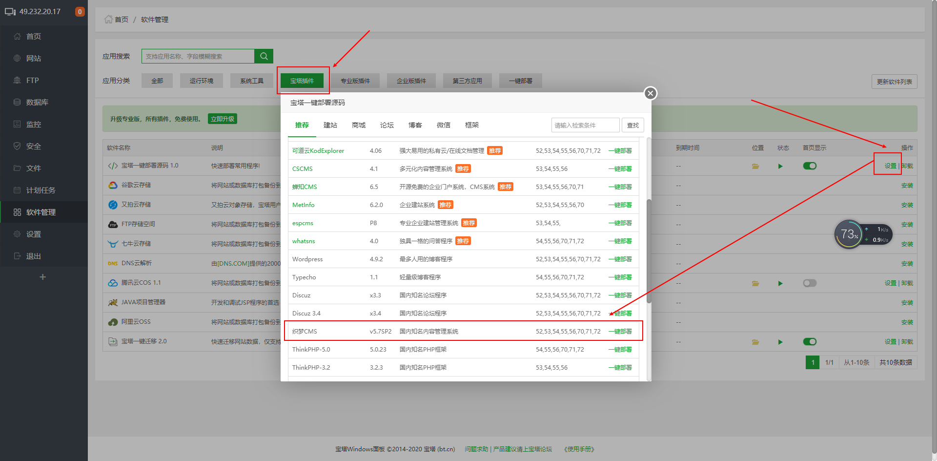Close the one-click deploy source dialog
This screenshot has height=461, width=937.
tap(650, 93)
